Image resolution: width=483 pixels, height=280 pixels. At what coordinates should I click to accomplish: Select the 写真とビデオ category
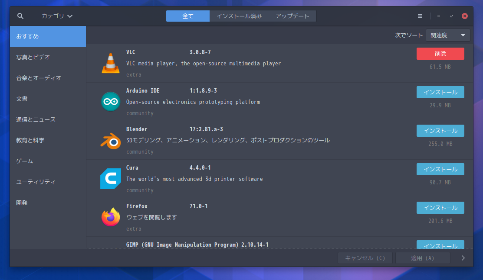[x=48, y=57]
